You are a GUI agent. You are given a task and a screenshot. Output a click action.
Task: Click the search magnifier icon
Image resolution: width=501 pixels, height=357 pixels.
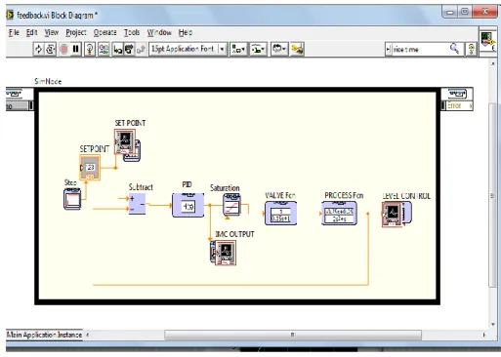click(x=454, y=49)
